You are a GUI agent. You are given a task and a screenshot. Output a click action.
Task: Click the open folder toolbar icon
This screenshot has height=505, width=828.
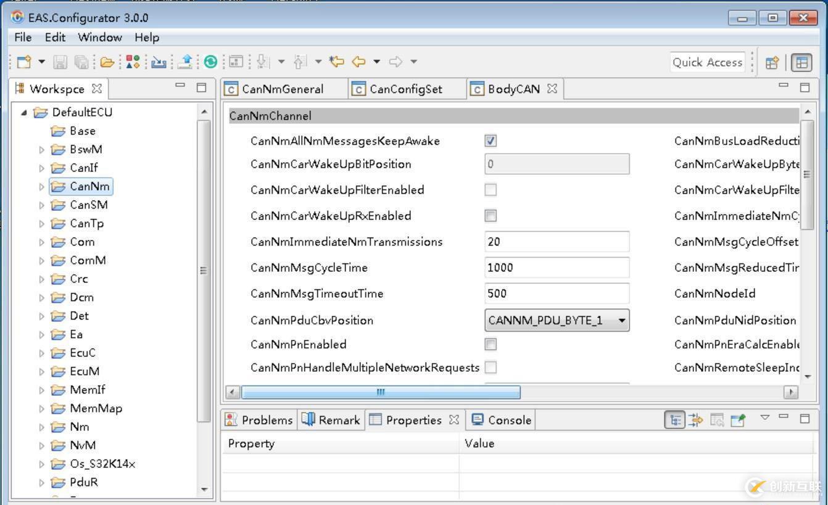click(107, 62)
